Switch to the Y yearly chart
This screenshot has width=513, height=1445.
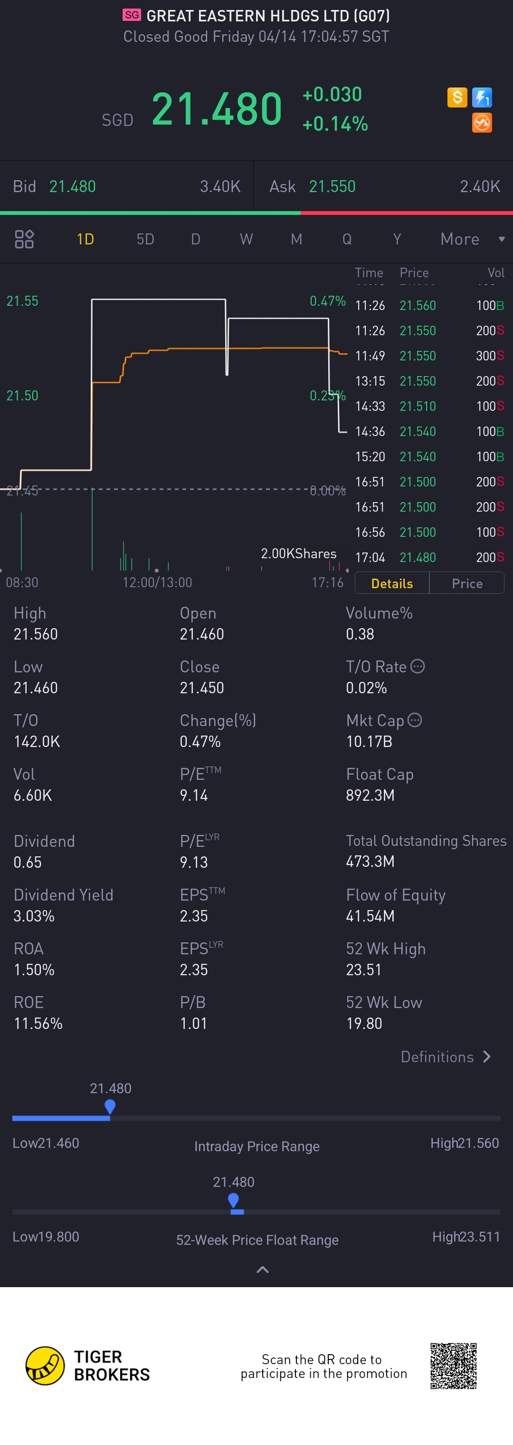tap(397, 239)
